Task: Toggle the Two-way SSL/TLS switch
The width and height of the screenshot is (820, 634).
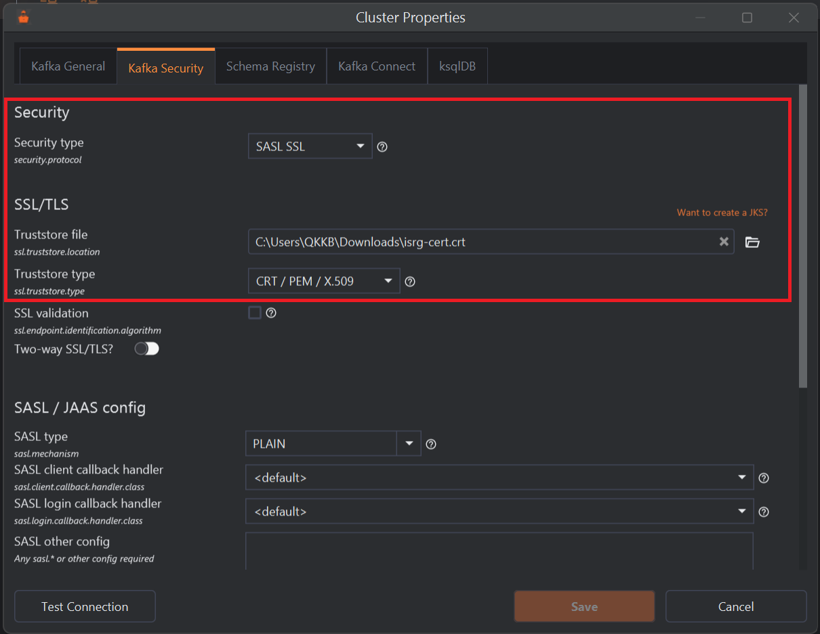Action: coord(146,348)
